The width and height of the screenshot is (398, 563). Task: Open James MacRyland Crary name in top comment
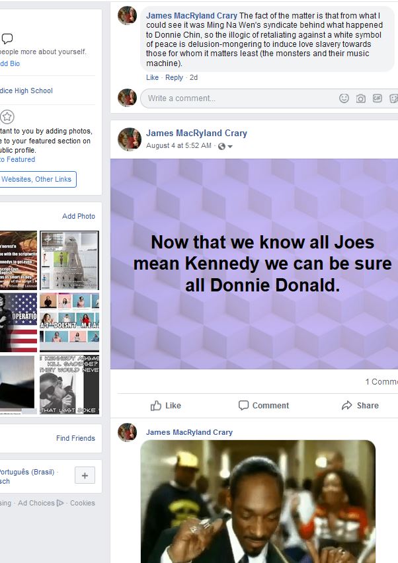tap(192, 15)
